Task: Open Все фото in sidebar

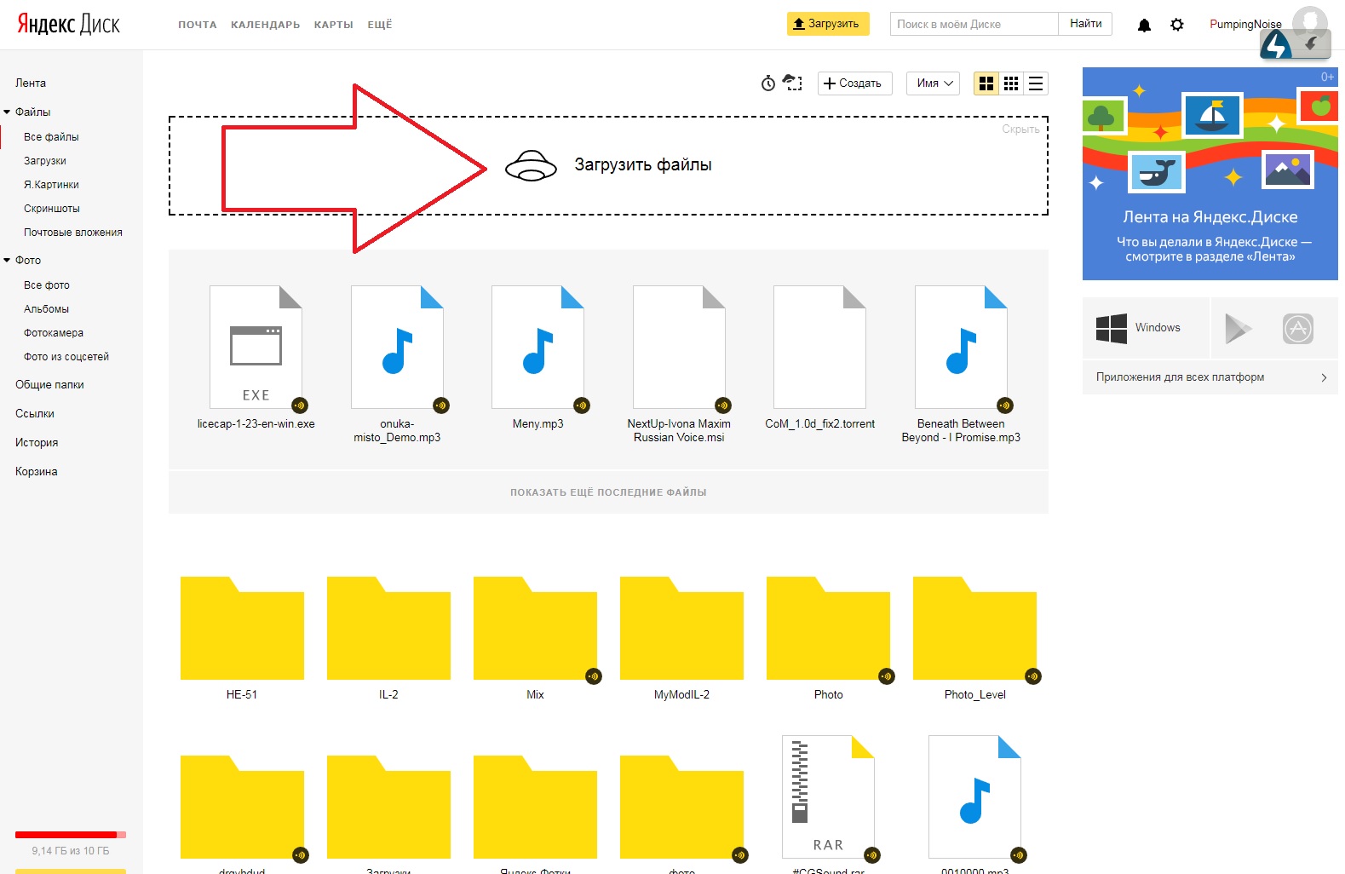Action: (47, 285)
